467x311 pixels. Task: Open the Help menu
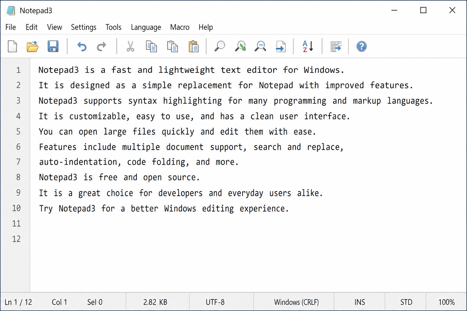click(206, 27)
